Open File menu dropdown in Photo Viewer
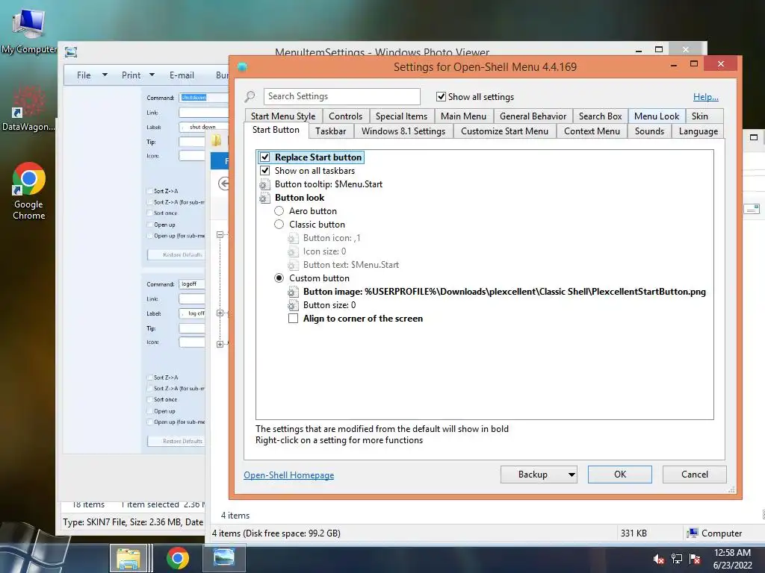765x573 pixels. [105, 75]
